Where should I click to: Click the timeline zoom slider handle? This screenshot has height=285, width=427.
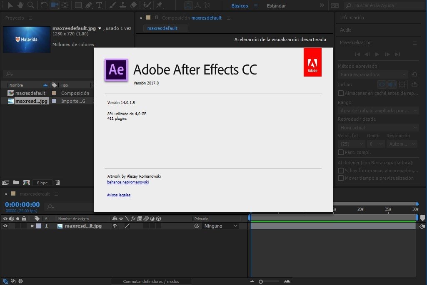pyautogui.click(x=261, y=282)
